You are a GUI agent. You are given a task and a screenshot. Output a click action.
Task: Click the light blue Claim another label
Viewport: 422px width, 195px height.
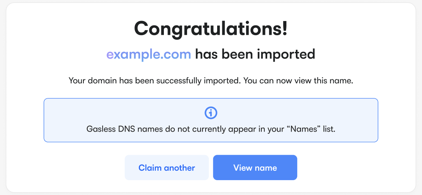tap(167, 168)
